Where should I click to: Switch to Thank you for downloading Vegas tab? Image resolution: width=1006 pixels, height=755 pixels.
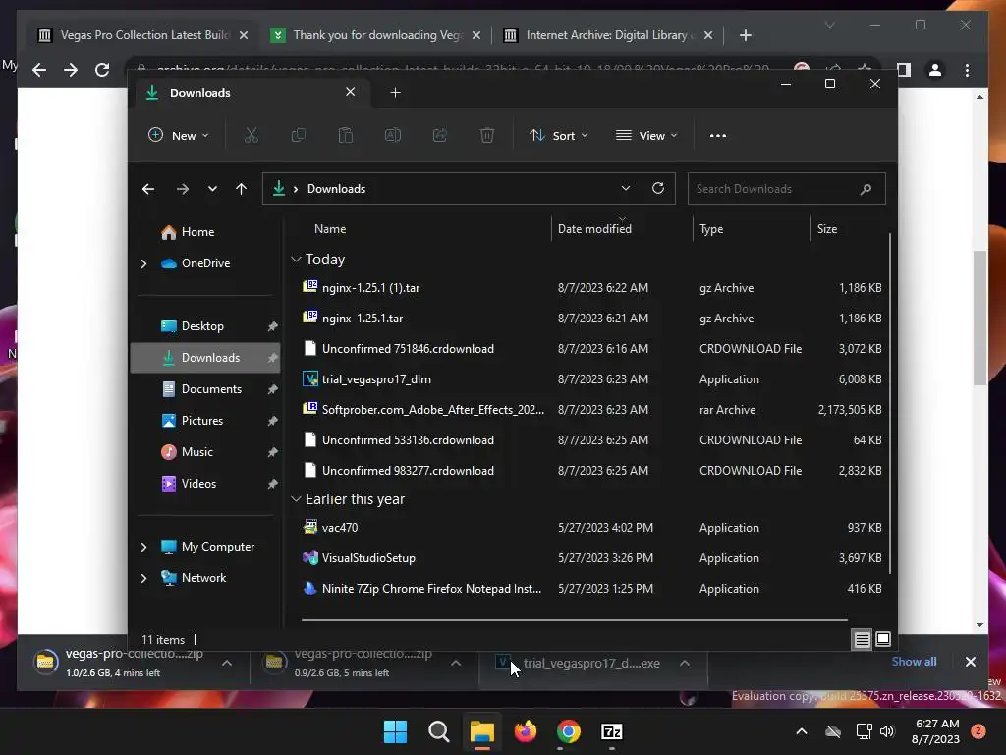pos(375,35)
